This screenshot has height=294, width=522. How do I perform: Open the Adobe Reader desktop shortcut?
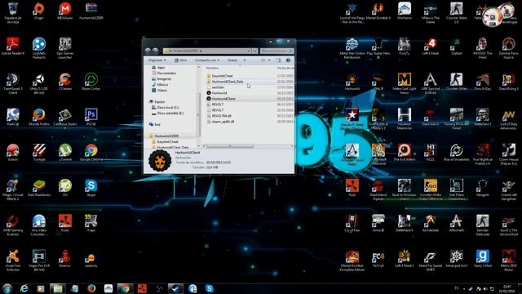(x=13, y=46)
